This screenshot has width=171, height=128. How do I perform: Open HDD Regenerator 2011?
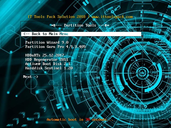coord(47,59)
